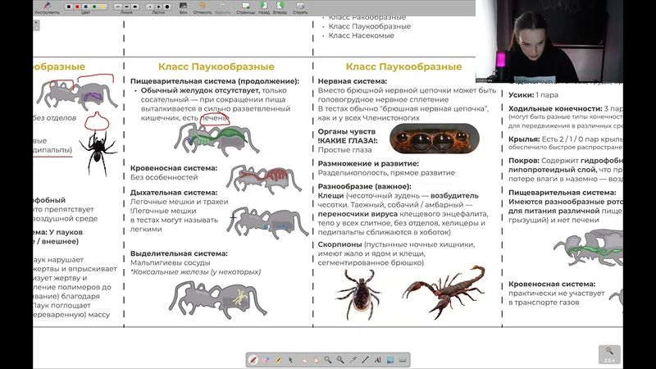Screen dimensions: 656x369
Task: Select the Eraser tool in bottom palette
Action: (x=265, y=360)
